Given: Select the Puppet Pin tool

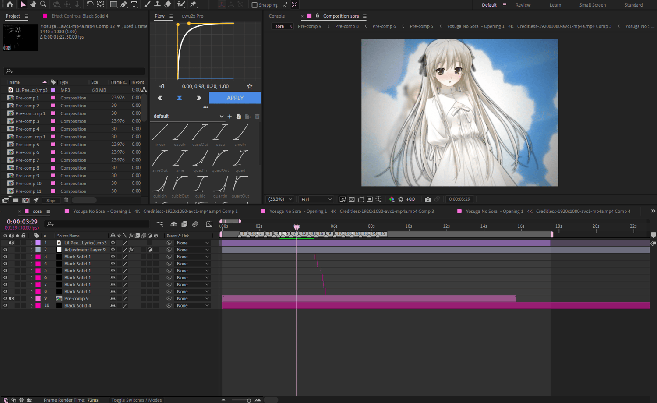Looking at the screenshot, I should click(193, 4).
